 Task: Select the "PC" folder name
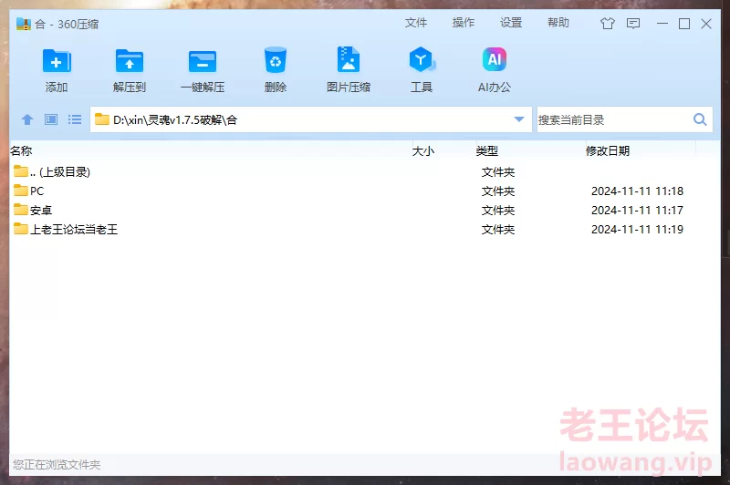click(x=36, y=191)
